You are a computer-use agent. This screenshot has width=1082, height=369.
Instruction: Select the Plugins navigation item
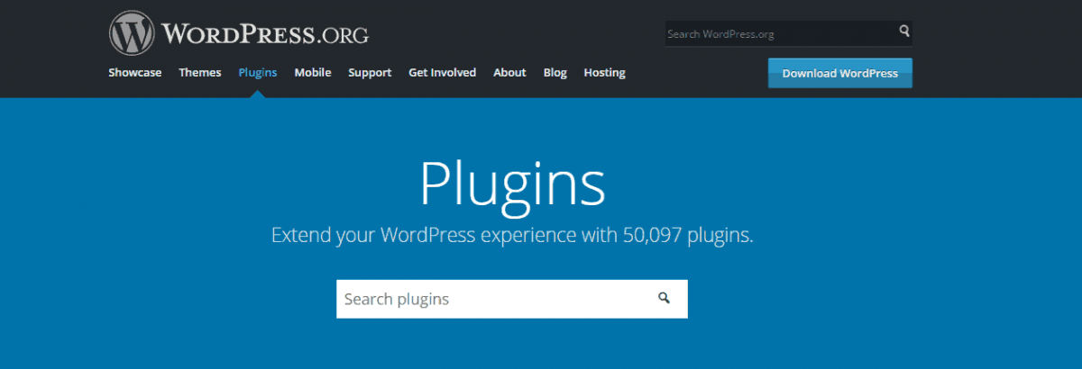pos(258,73)
